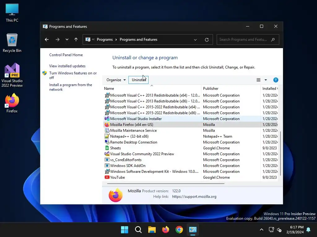Click the large Firefox logo in details pane

tap(115, 195)
